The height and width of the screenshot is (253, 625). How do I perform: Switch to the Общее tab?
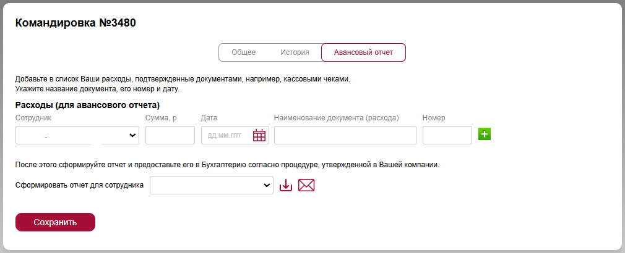click(x=244, y=52)
